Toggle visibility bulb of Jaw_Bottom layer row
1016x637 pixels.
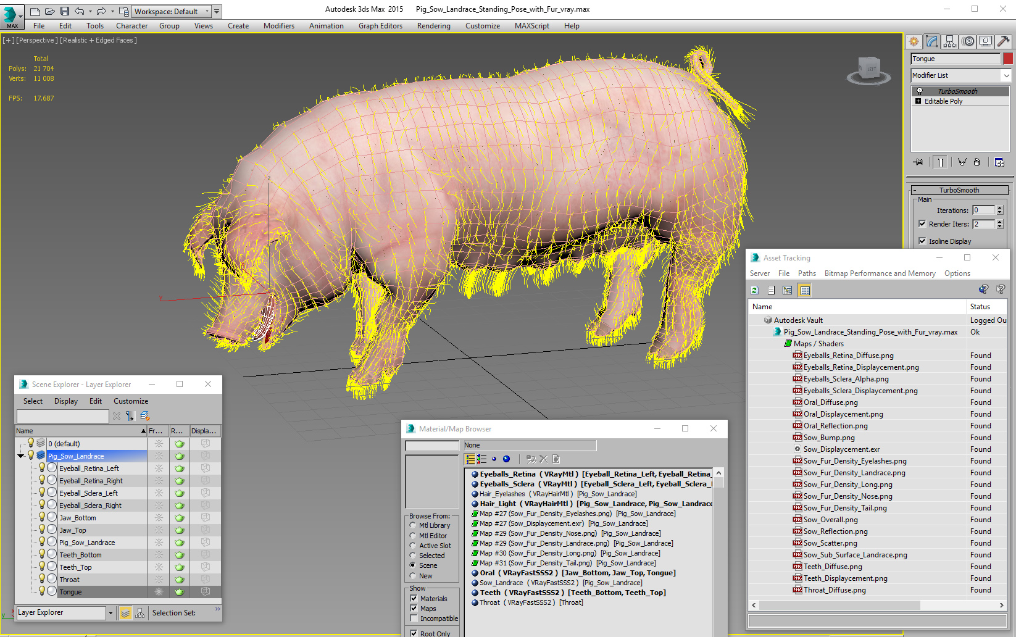click(x=42, y=517)
